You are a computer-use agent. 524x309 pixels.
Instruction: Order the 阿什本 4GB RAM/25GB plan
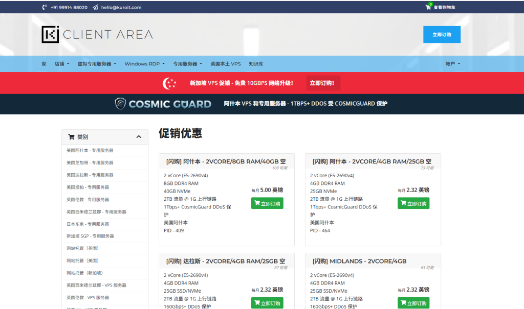(x=413, y=203)
